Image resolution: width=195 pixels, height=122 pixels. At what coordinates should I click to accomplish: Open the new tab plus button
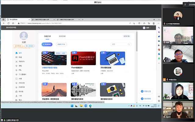(83, 20)
